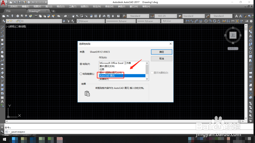Click the Dimension Style icon before ISO-25
The image size is (255, 143).
tap(152, 16)
